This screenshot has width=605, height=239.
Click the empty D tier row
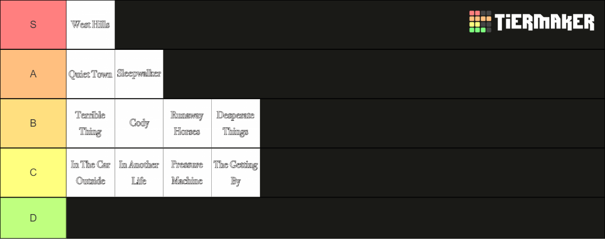pyautogui.click(x=335, y=218)
